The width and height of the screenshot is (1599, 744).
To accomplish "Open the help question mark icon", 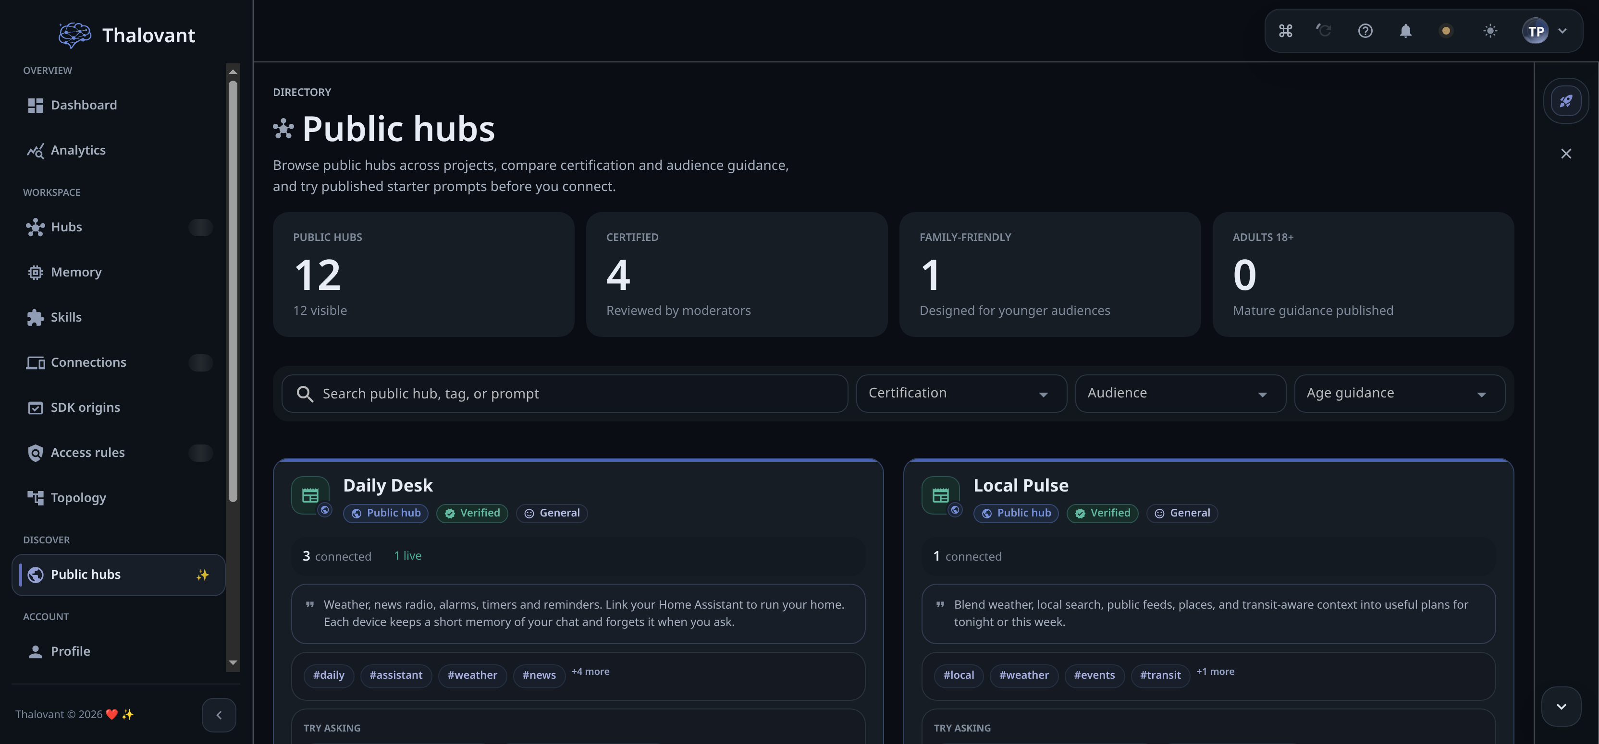I will coord(1365,31).
